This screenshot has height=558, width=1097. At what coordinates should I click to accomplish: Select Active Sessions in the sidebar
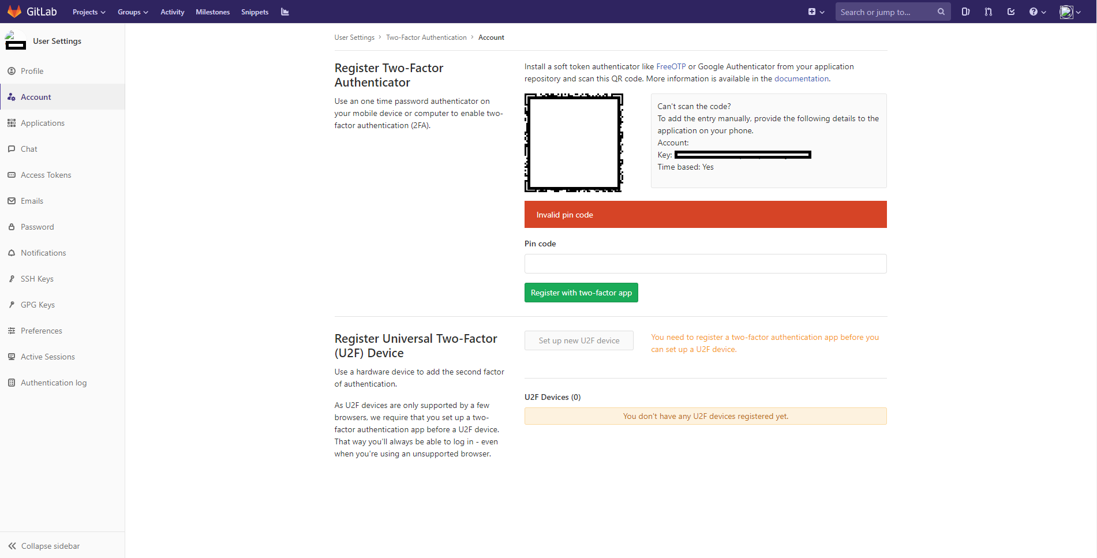tap(47, 357)
